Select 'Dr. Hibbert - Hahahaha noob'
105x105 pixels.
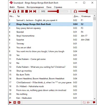click(x=51, y=86)
